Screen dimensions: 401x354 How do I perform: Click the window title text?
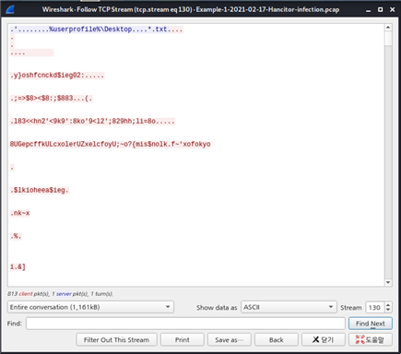click(191, 9)
